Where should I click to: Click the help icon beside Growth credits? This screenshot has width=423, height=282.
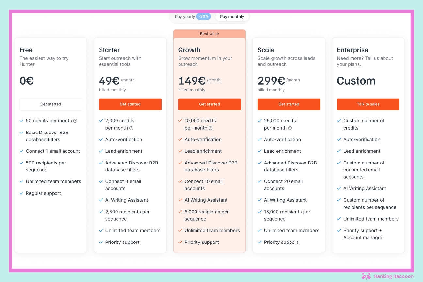pyautogui.click(x=211, y=128)
